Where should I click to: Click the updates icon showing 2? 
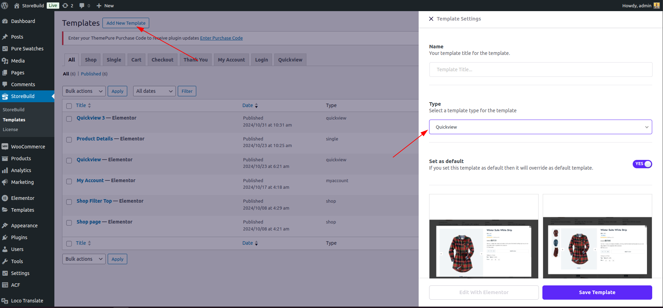tap(65, 6)
